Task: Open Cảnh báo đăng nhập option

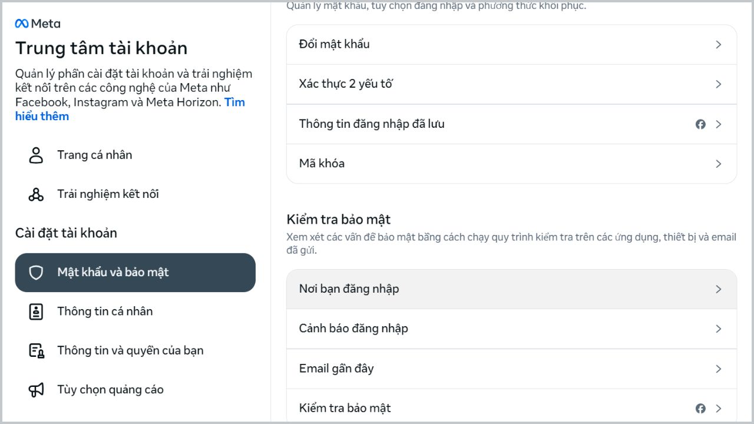Action: tap(511, 329)
